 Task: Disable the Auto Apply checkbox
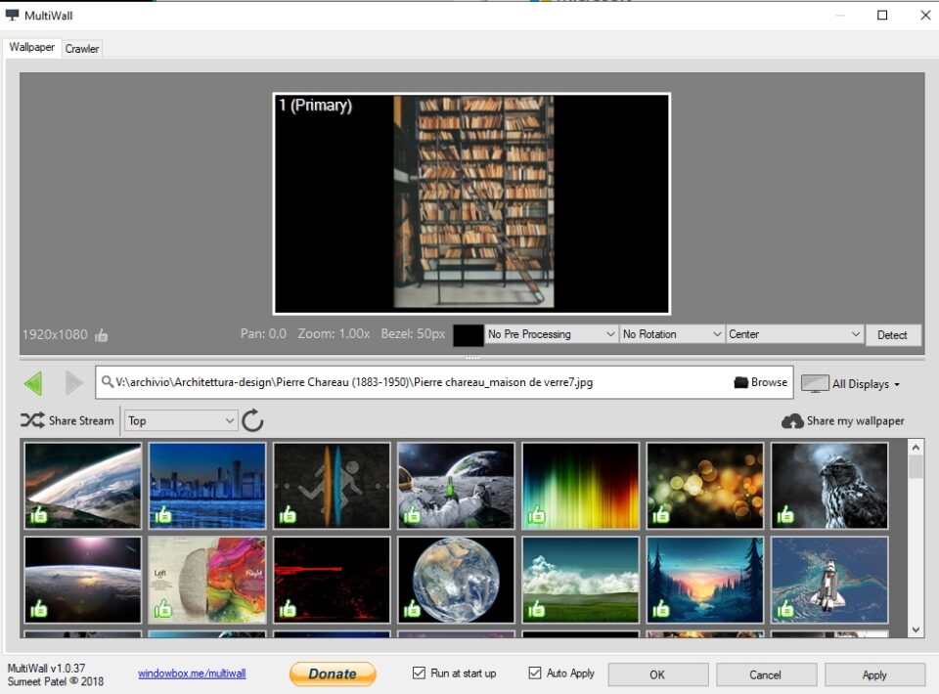535,673
